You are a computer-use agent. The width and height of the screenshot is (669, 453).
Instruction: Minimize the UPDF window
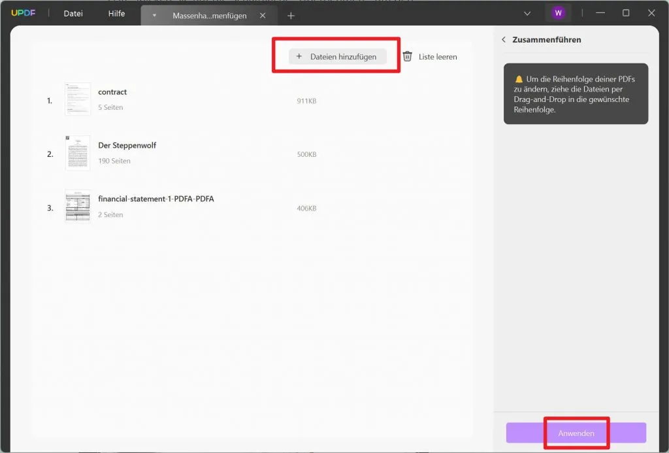[600, 13]
